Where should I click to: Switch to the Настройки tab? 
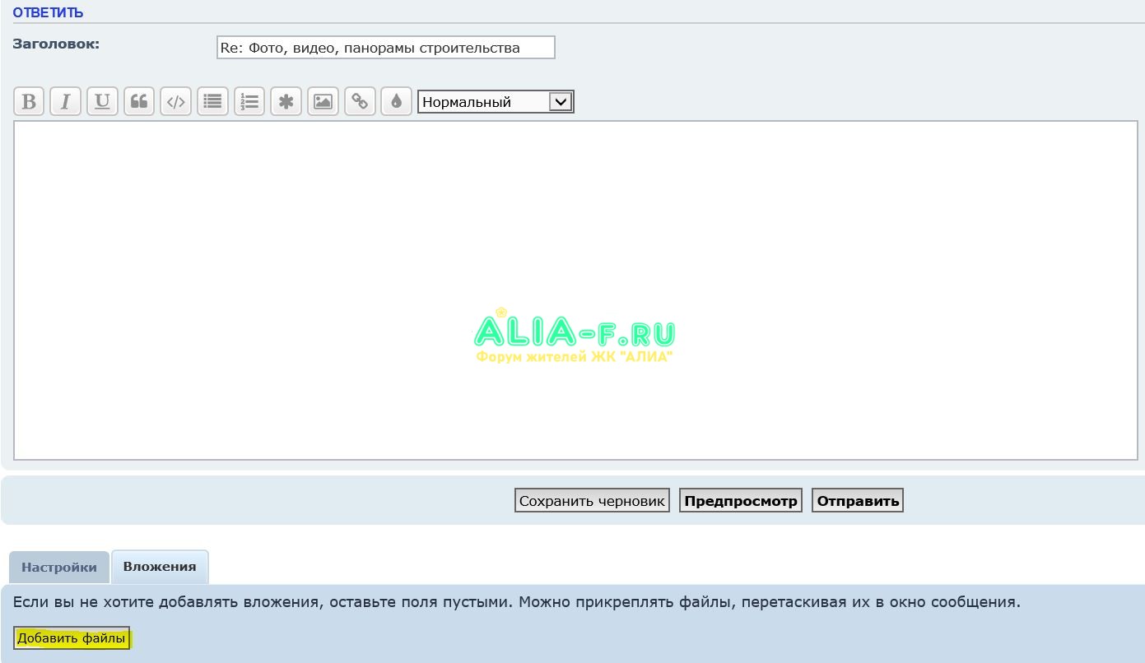tap(58, 568)
